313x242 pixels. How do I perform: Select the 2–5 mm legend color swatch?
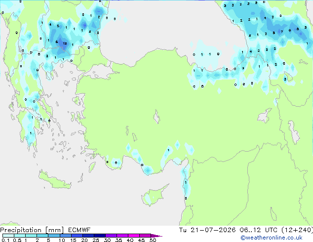tap(42, 236)
